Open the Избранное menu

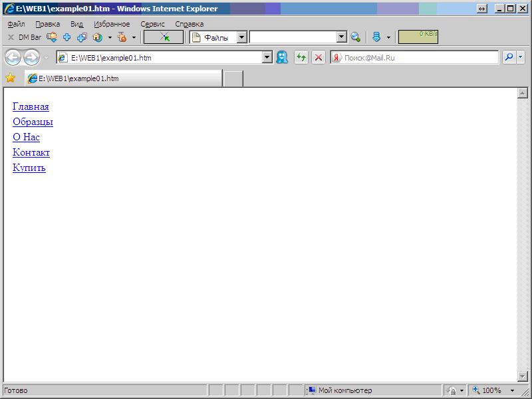pyautogui.click(x=112, y=24)
